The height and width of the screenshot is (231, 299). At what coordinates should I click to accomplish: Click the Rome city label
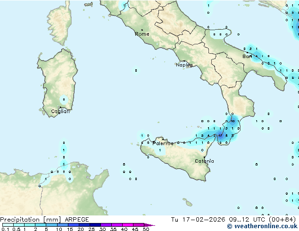[x=142, y=34]
